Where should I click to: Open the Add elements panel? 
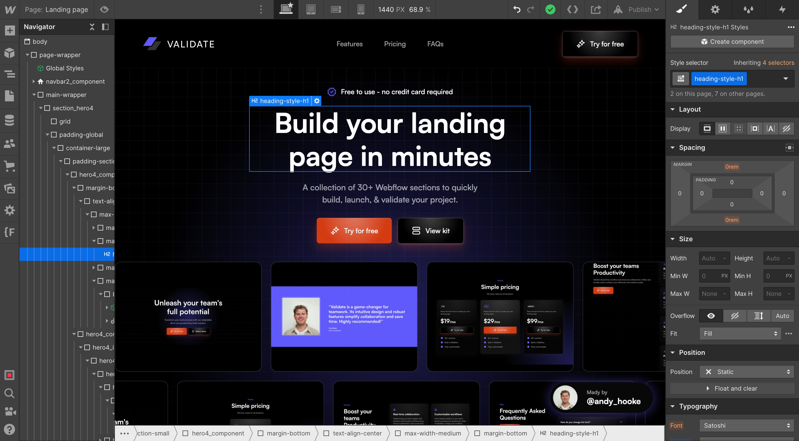(10, 30)
